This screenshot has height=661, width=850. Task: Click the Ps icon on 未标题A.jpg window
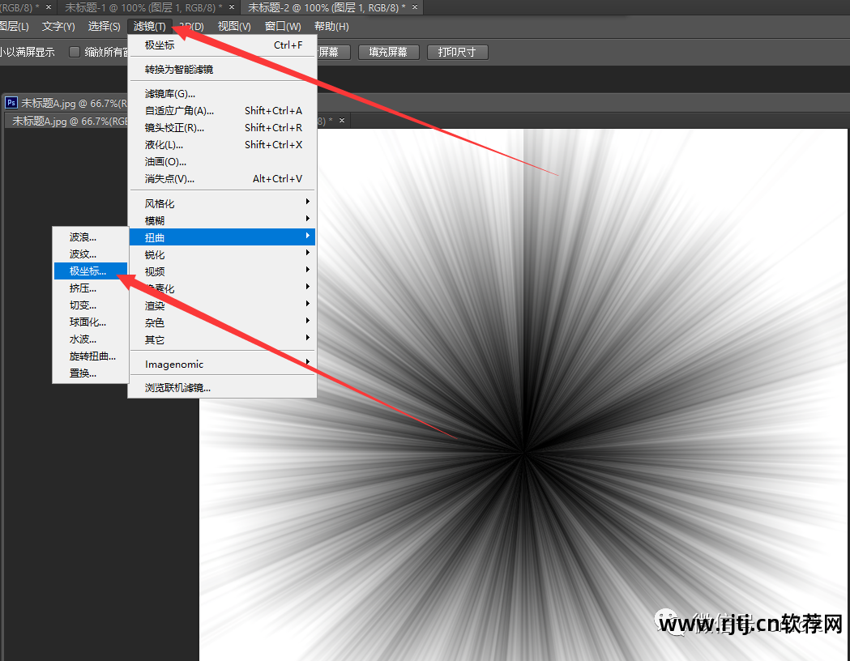point(11,103)
